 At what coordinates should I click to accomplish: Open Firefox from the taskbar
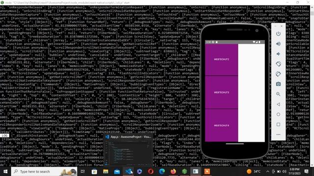(x=173, y=172)
